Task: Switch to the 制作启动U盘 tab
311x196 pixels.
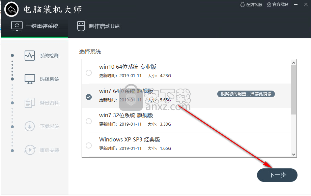Action: [x=98, y=26]
